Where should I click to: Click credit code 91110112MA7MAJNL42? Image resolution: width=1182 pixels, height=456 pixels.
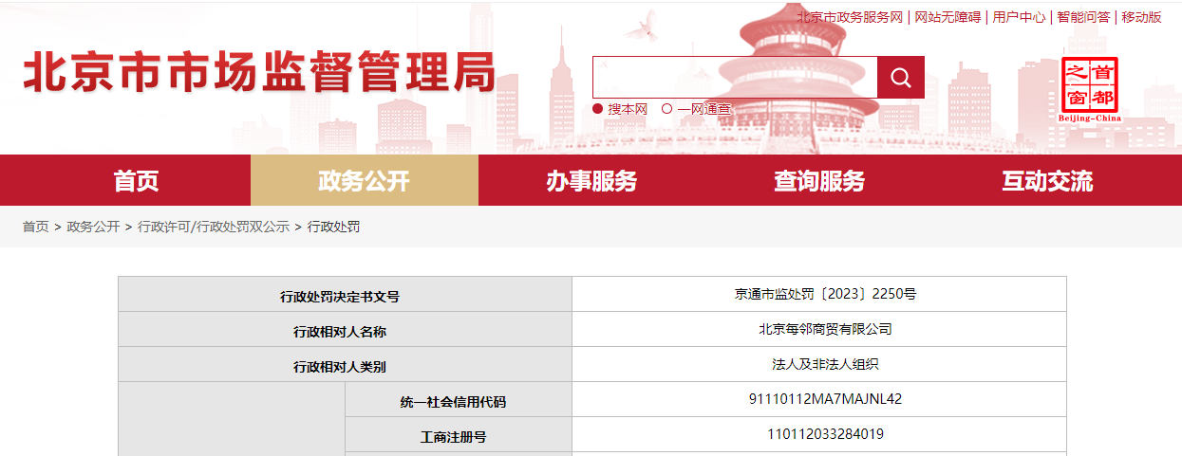tap(825, 399)
